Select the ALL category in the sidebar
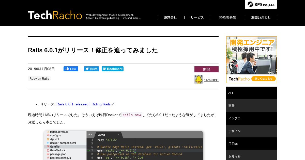 click(x=252, y=93)
